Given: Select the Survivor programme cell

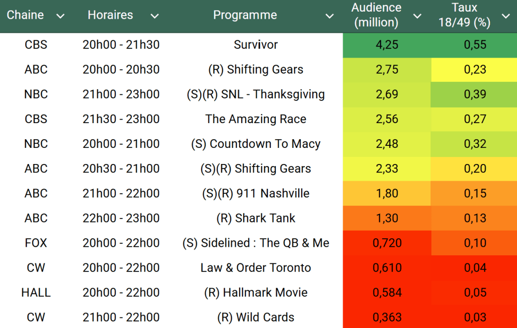Looking at the screenshot, I should [x=256, y=45].
